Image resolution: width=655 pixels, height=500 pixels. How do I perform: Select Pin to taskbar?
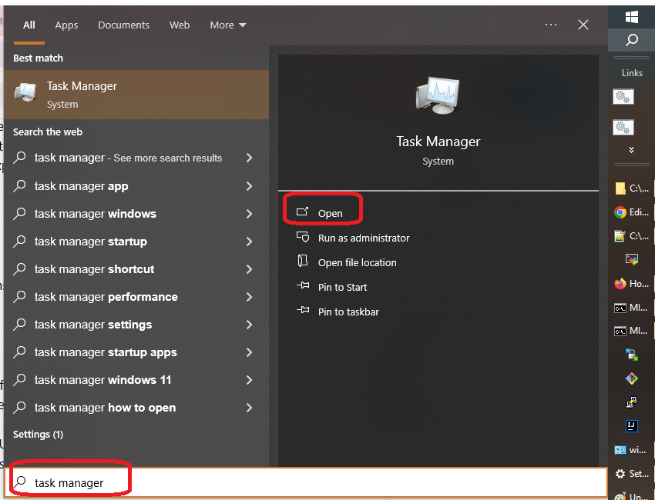pyautogui.click(x=338, y=312)
